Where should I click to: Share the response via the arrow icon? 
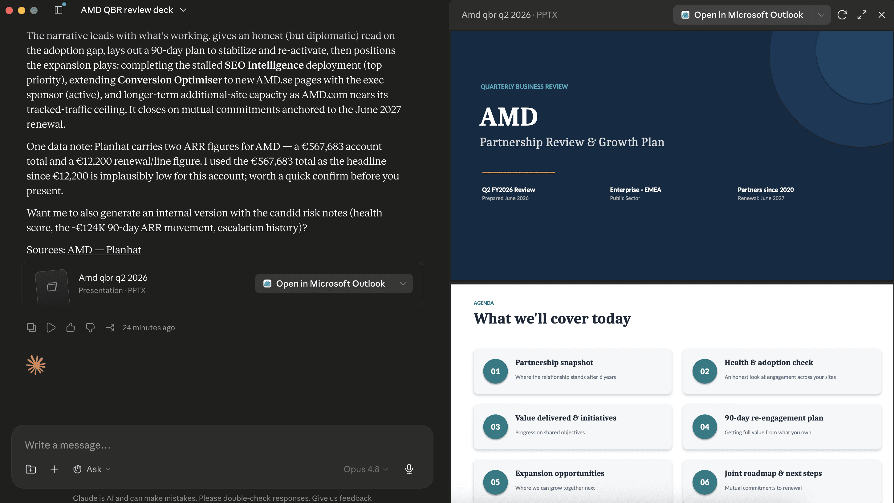[x=110, y=328]
